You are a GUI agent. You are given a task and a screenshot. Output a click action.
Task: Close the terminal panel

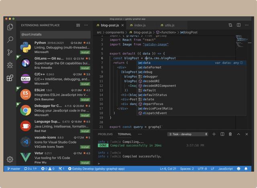pyautogui.click(x=247, y=134)
